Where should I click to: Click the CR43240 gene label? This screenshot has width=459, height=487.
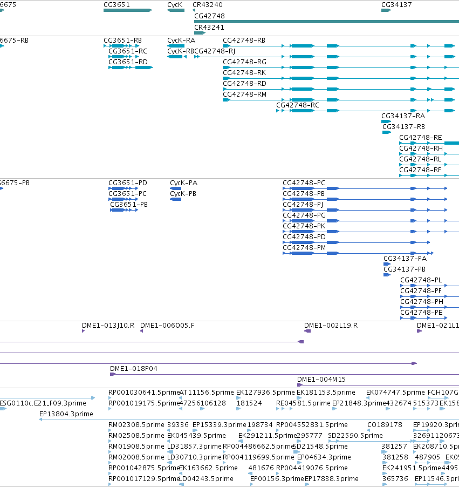click(208, 5)
